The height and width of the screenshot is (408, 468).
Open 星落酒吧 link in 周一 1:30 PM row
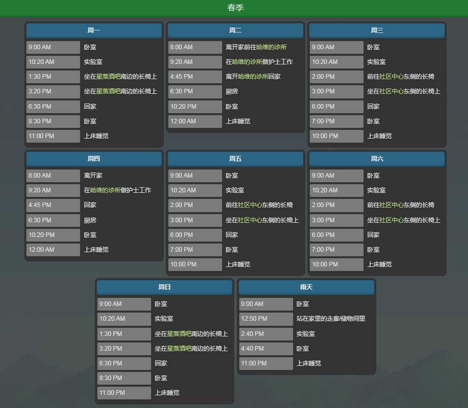[x=109, y=77]
